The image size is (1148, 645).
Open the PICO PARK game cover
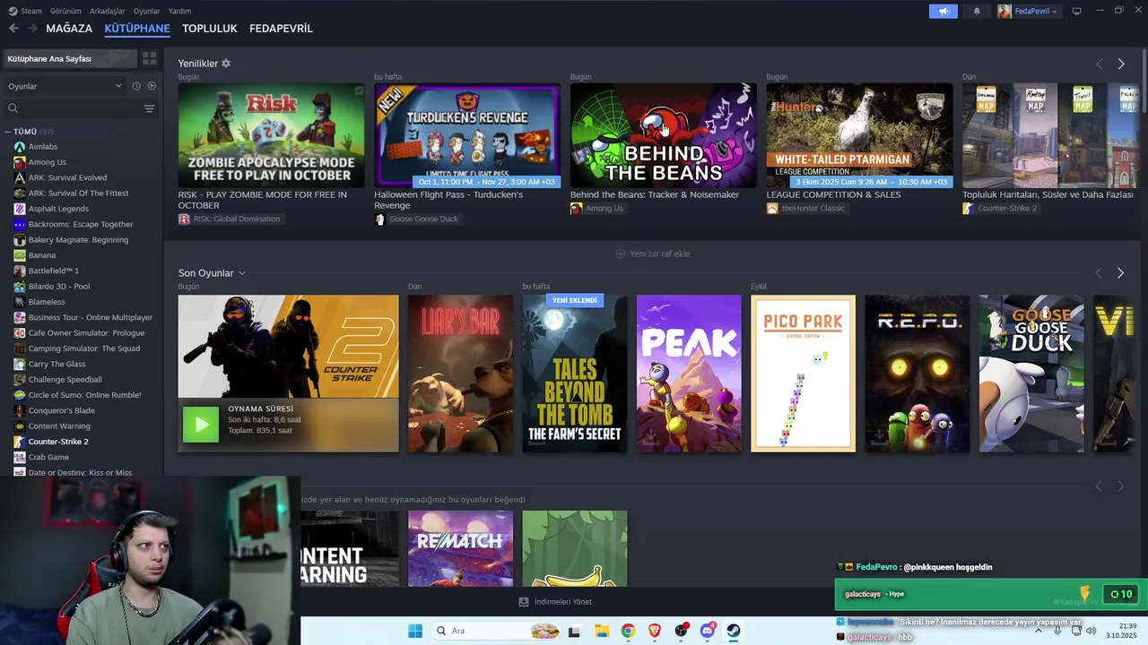(x=803, y=374)
